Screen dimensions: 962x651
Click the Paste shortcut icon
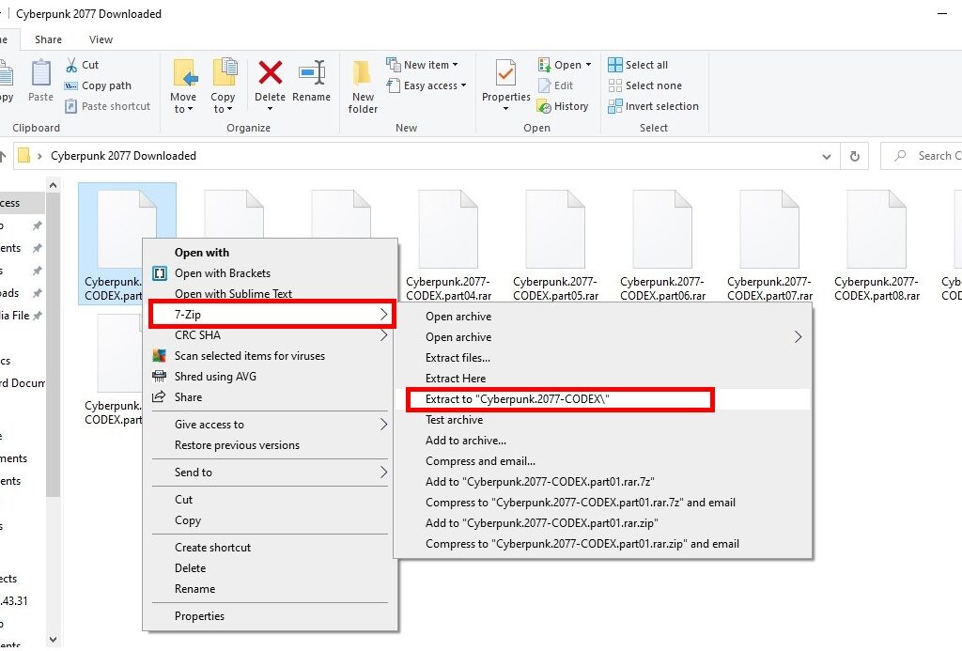[71, 106]
